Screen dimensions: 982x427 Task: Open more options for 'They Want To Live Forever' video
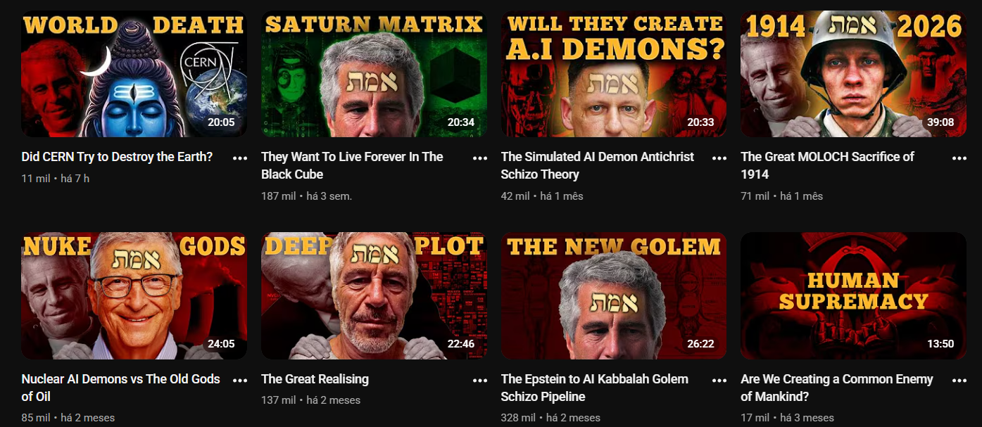pyautogui.click(x=480, y=158)
